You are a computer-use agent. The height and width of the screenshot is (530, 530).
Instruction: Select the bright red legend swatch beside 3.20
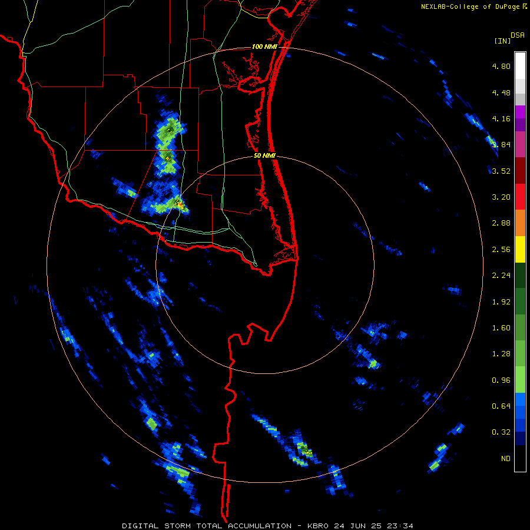point(520,197)
